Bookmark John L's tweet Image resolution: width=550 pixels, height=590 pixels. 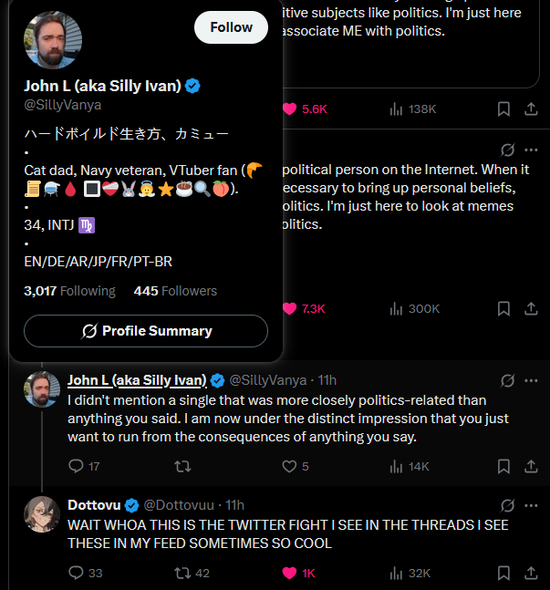(503, 466)
